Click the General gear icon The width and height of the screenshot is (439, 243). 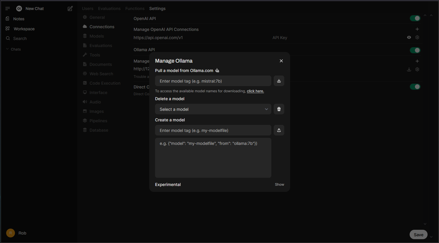(x=85, y=17)
